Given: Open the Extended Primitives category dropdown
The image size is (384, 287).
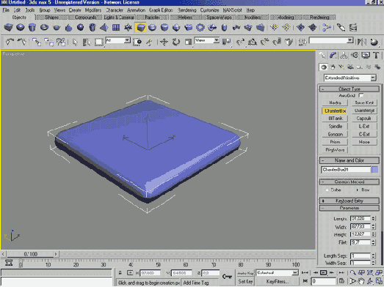Looking at the screenshot, I should click(350, 78).
